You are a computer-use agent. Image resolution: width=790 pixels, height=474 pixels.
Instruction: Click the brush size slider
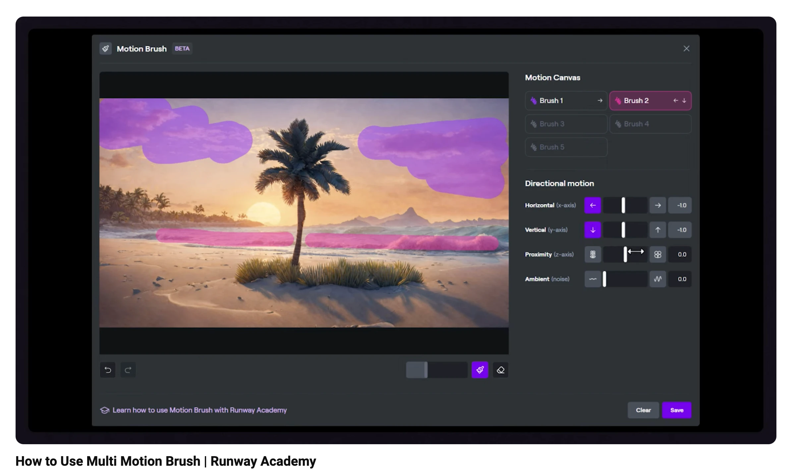[436, 370]
